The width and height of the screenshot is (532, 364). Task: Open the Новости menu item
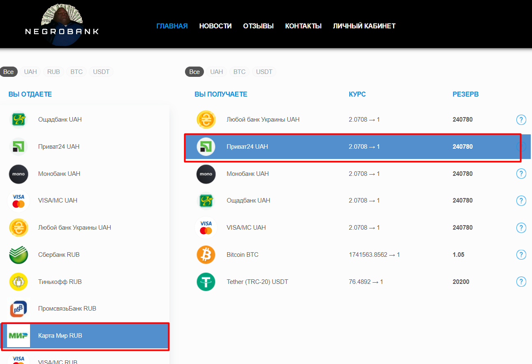215,26
